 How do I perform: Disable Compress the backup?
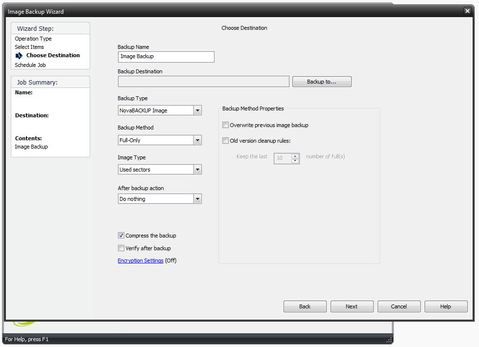click(121, 235)
